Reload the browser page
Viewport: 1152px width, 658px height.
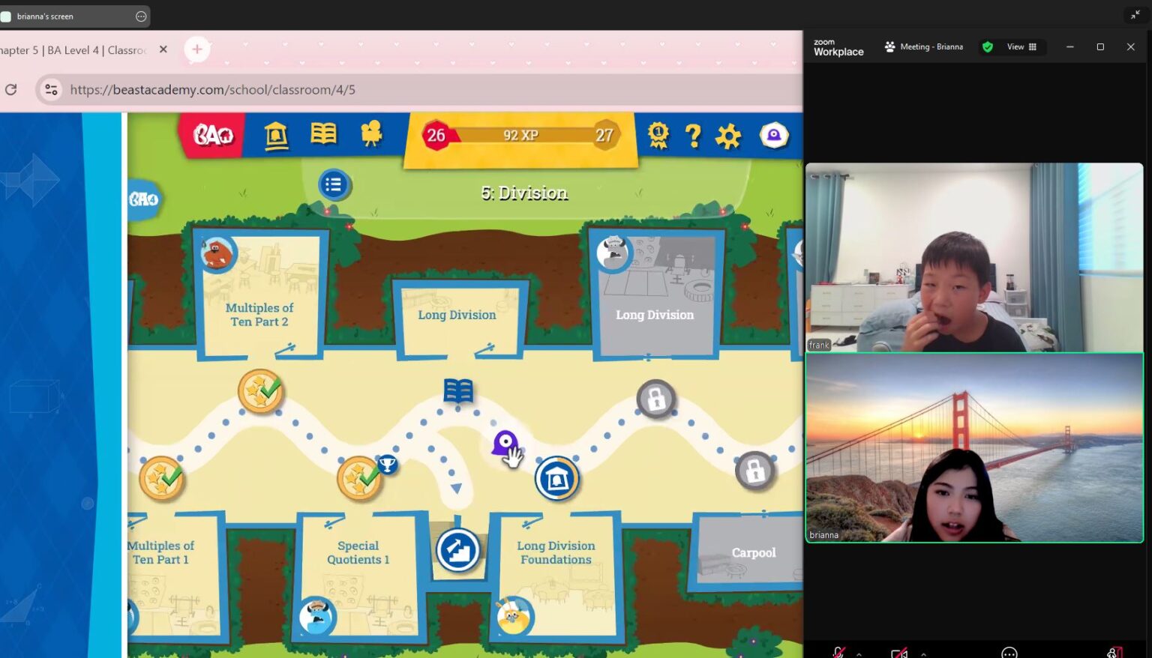coord(11,90)
